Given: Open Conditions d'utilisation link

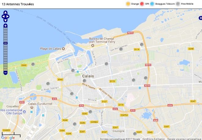Looking at the screenshot, I should [154, 139].
